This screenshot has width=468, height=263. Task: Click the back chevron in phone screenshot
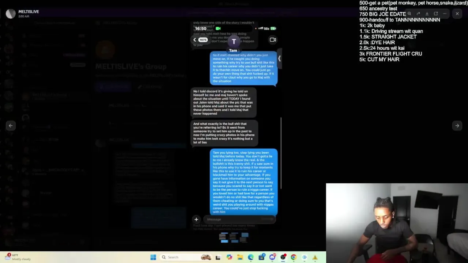195,40
